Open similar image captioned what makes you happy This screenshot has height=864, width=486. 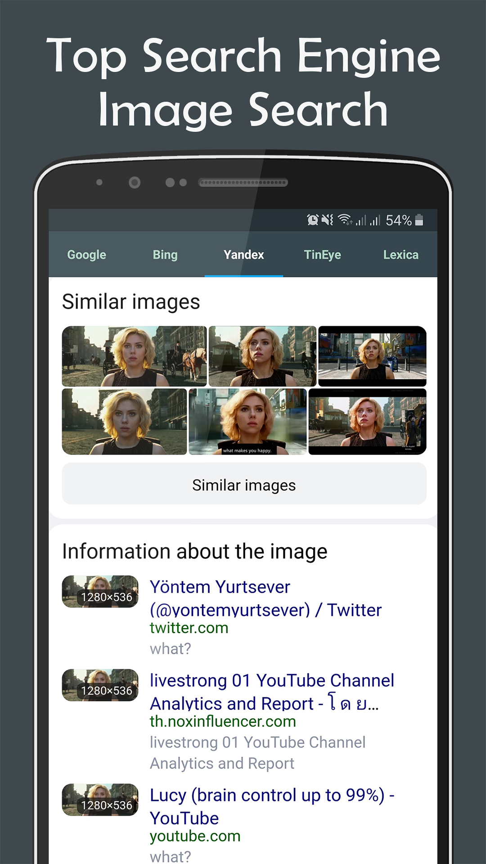tap(247, 422)
